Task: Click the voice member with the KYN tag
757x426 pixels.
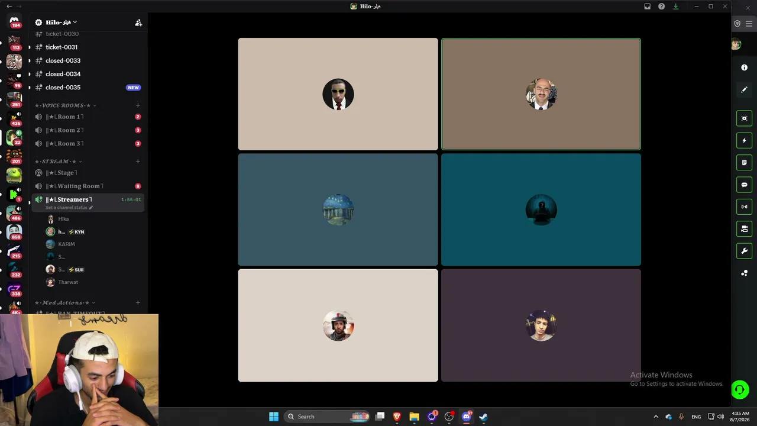Action: click(66, 232)
